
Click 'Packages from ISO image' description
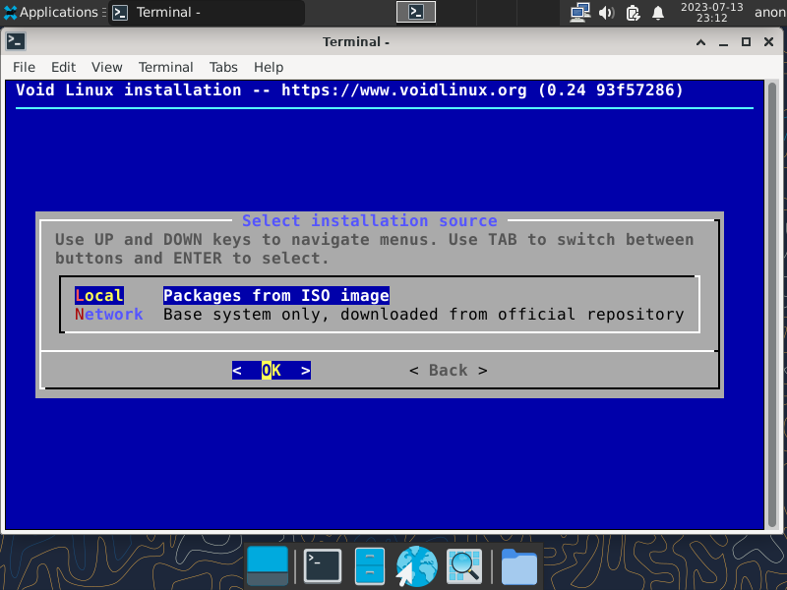point(276,296)
